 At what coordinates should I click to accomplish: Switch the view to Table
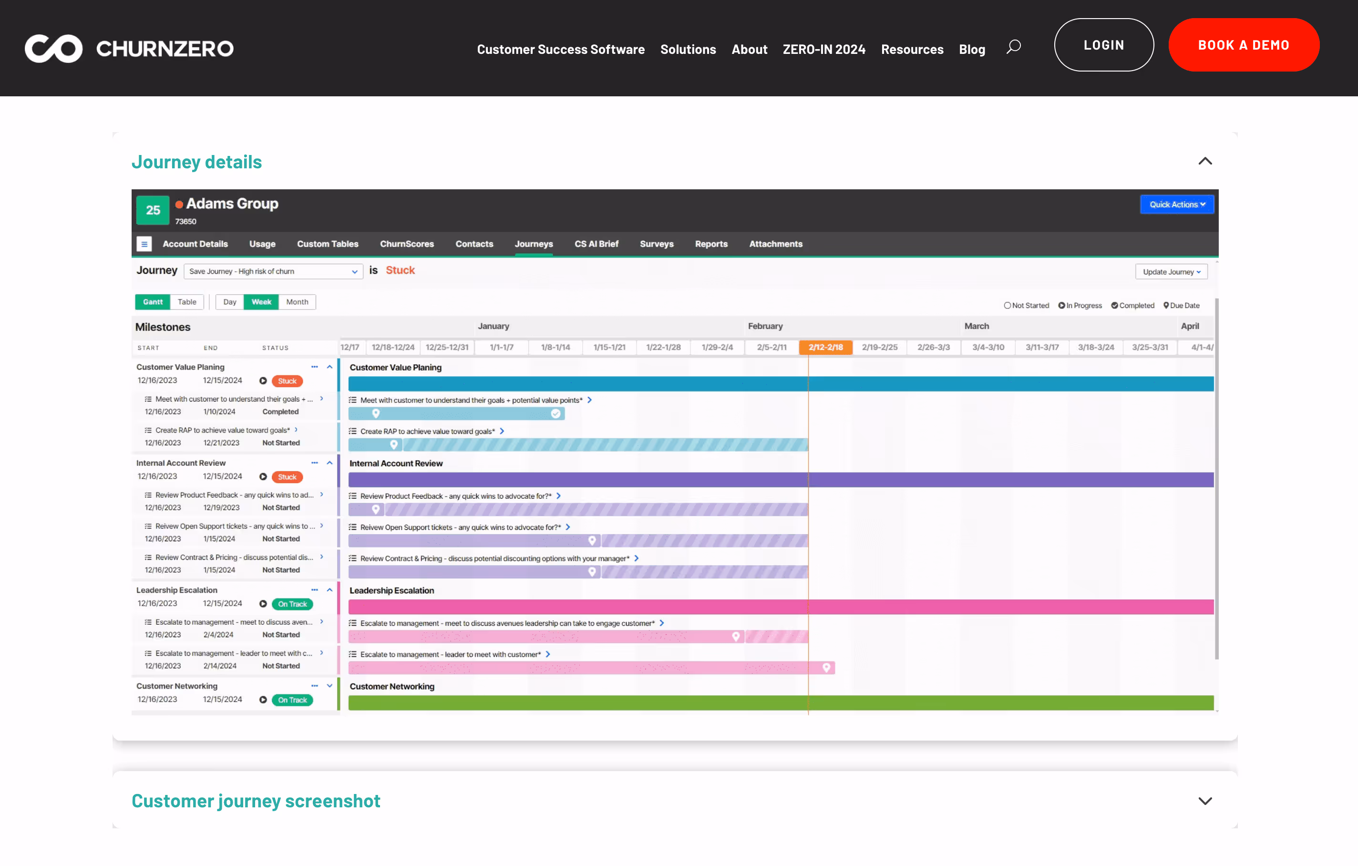pyautogui.click(x=186, y=302)
